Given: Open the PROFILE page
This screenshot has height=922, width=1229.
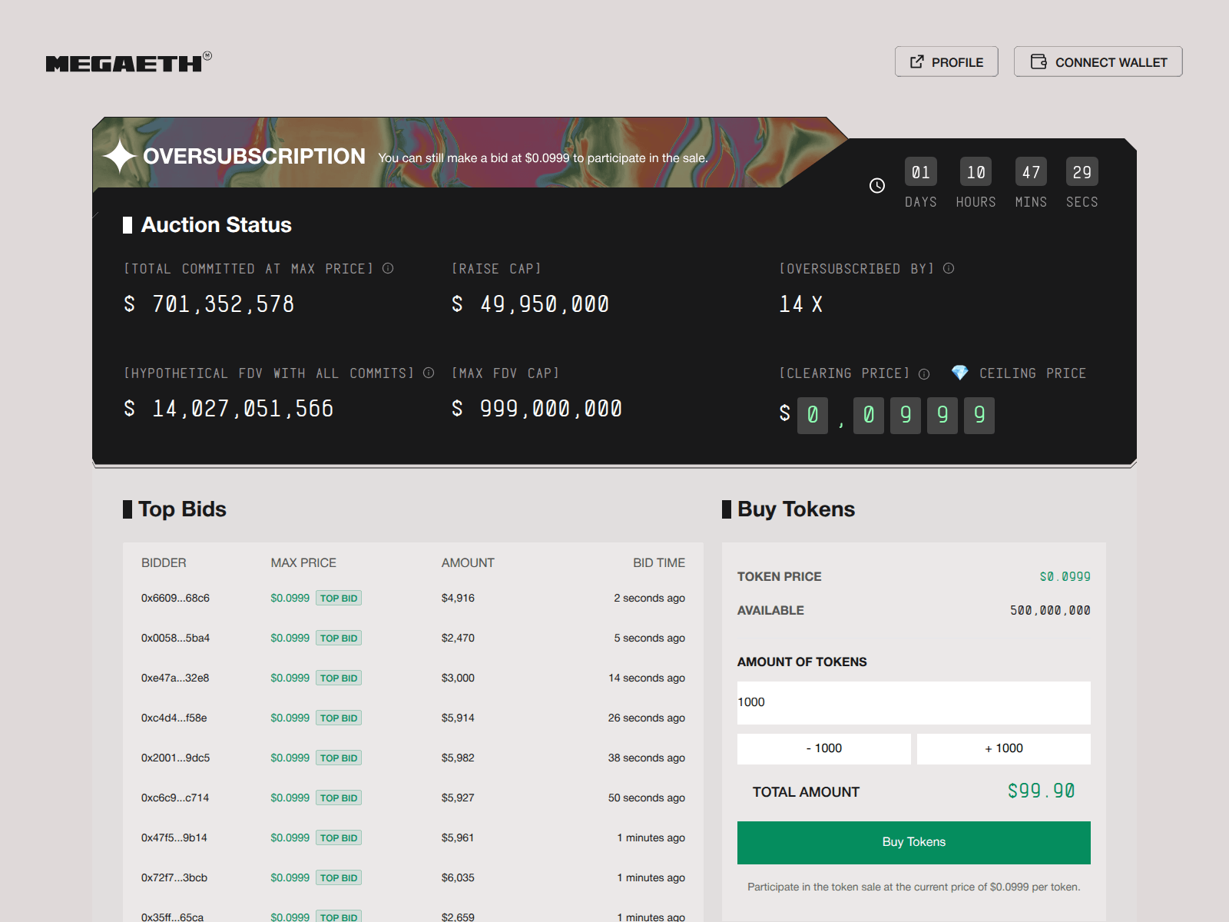Looking at the screenshot, I should 946,61.
